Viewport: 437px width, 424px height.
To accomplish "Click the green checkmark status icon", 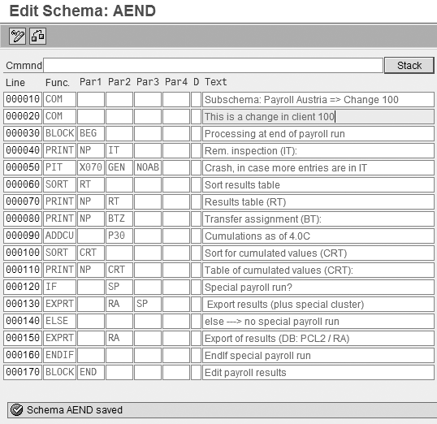I will pos(16,409).
